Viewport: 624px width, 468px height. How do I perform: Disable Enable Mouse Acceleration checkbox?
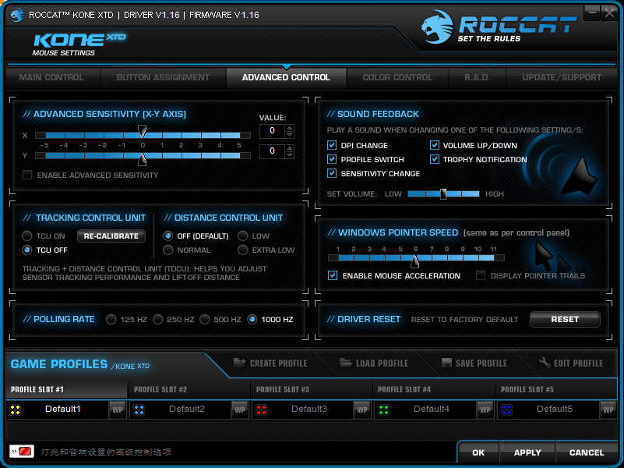pyautogui.click(x=333, y=275)
